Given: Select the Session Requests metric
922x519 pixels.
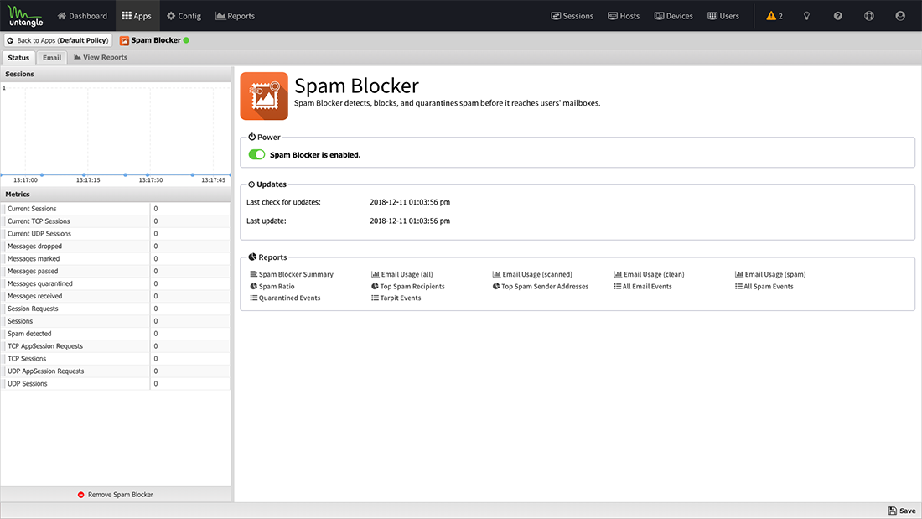Looking at the screenshot, I should point(116,309).
